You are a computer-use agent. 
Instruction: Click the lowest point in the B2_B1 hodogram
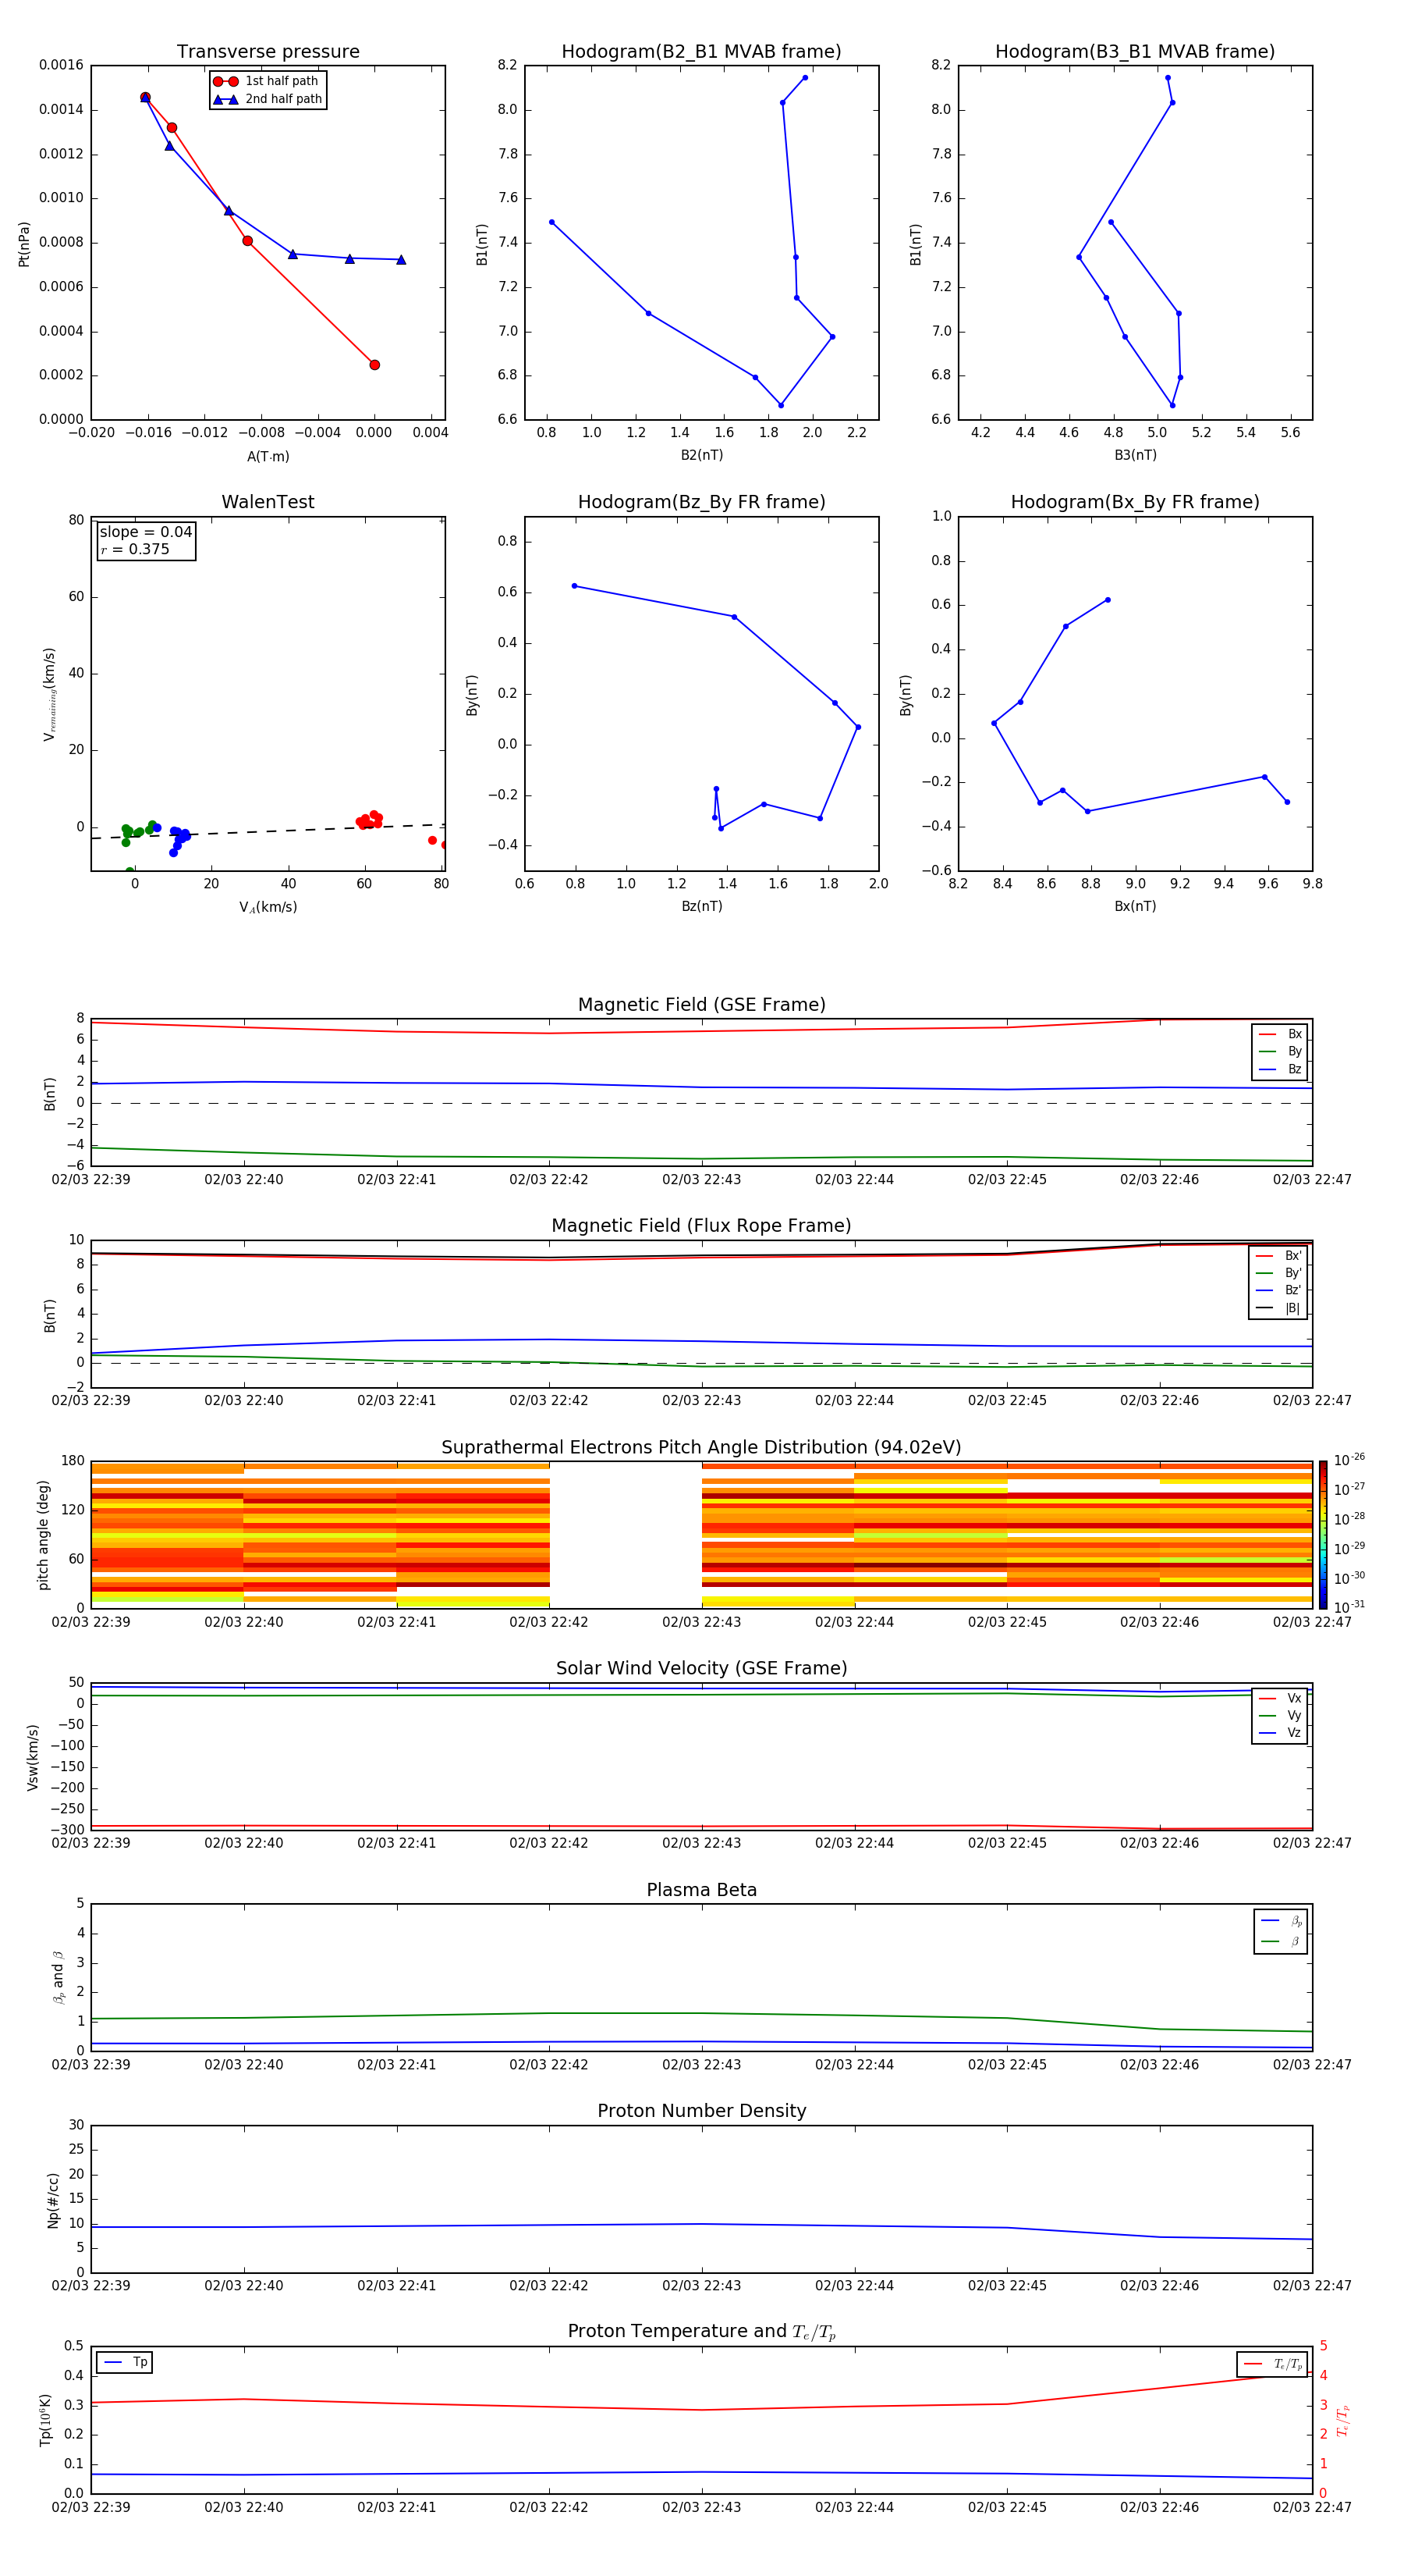(781, 405)
